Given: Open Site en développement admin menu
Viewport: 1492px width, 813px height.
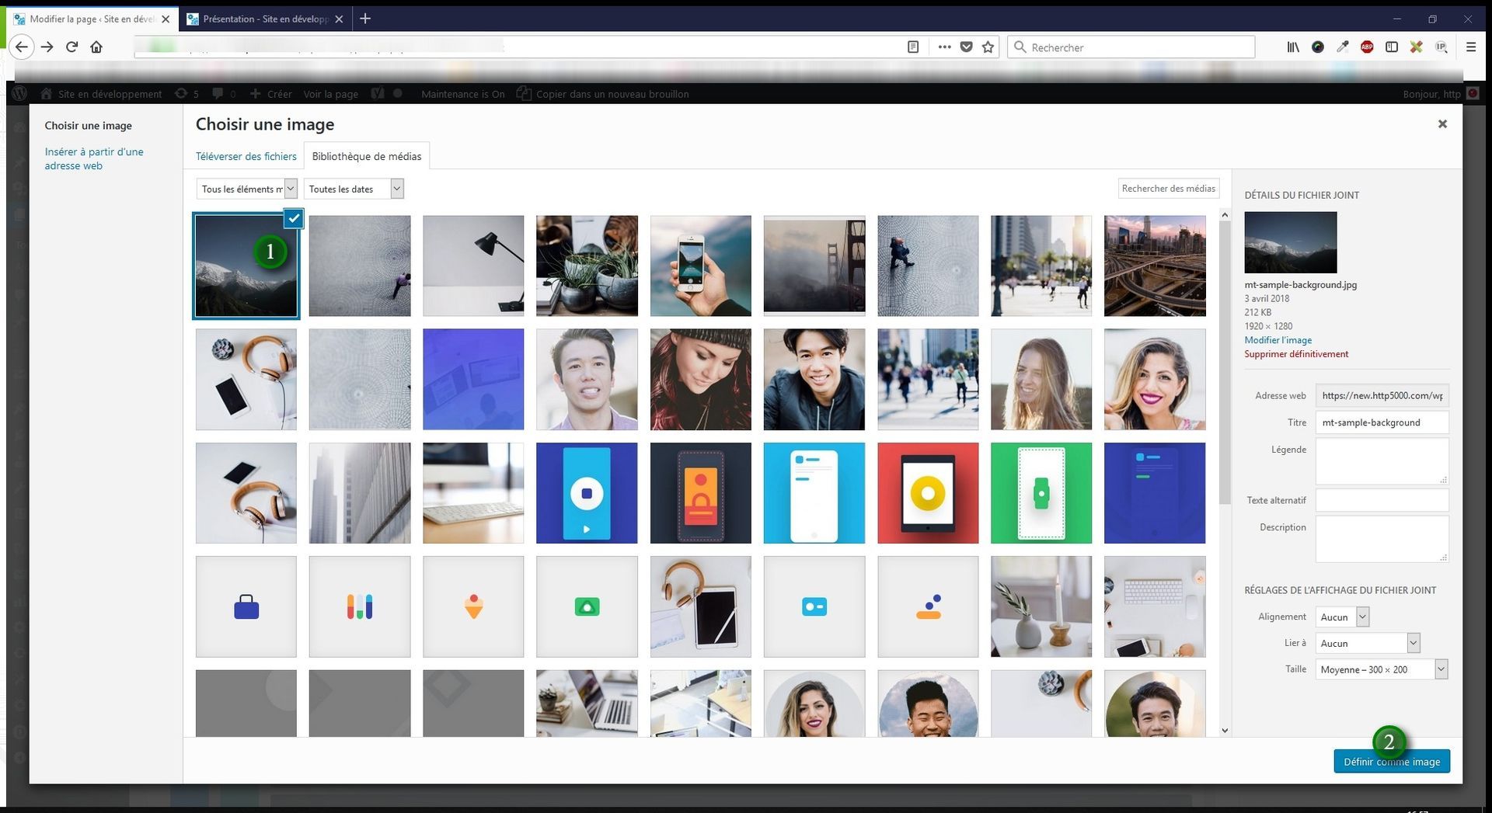Looking at the screenshot, I should point(101,94).
